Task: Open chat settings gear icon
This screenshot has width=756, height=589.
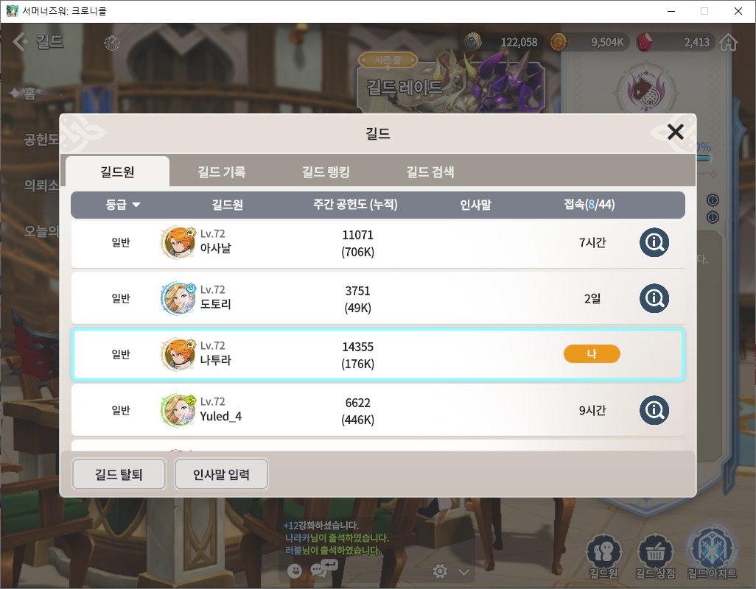Action: (440, 571)
